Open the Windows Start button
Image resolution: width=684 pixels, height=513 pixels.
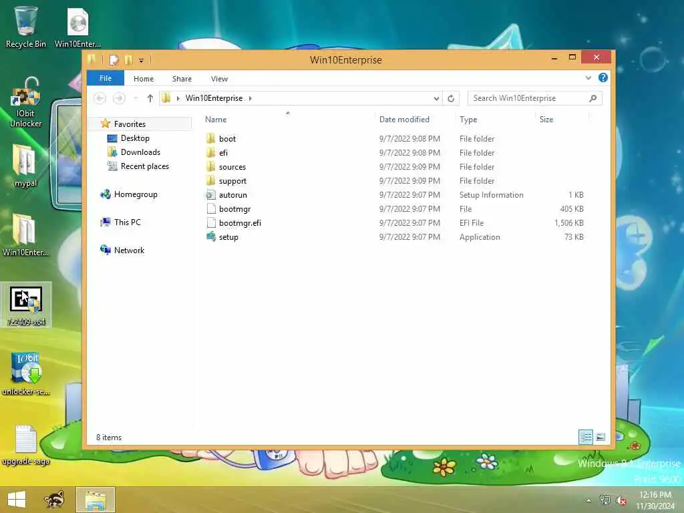tap(17, 500)
